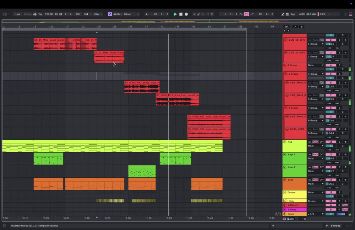Image resolution: width=355 pixels, height=230 pixels.
Task: Toggle Auto monitoring on Keys 1 track
Action: pyautogui.click(x=315, y=154)
